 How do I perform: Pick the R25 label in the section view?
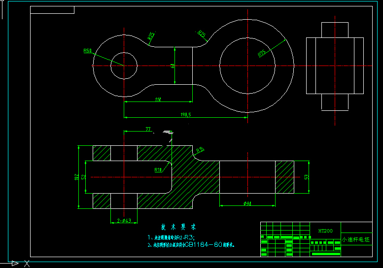(200, 150)
